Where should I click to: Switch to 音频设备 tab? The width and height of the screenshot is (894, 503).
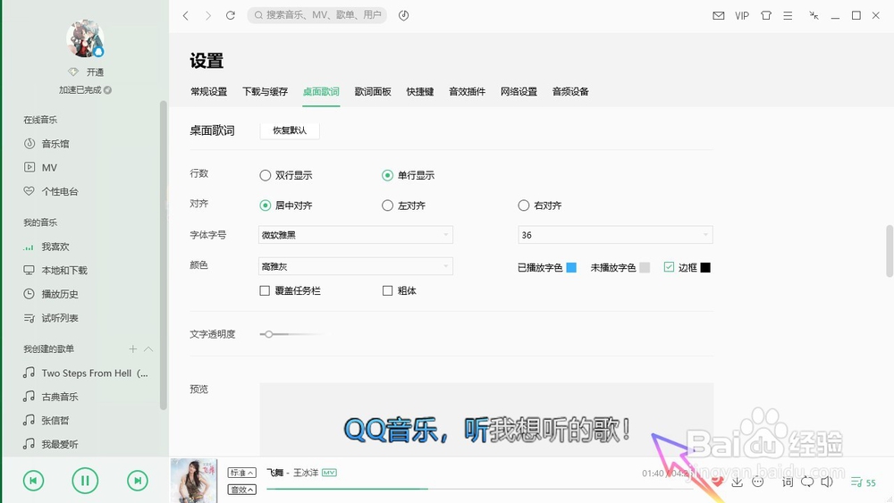(570, 92)
